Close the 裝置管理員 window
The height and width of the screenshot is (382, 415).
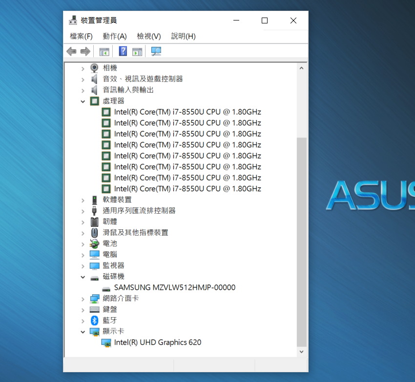(293, 20)
